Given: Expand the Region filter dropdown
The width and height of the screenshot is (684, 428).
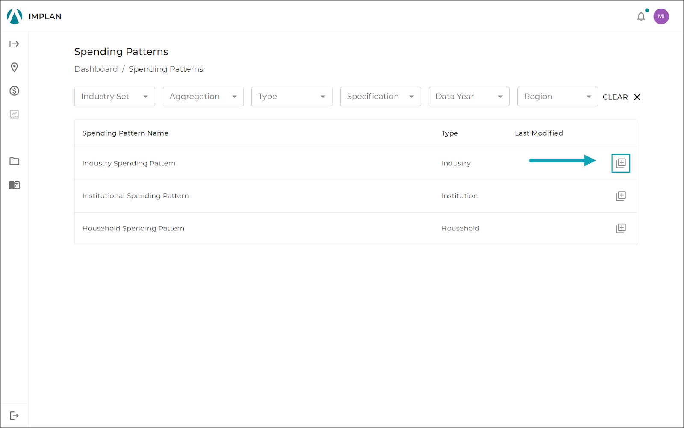Looking at the screenshot, I should (x=557, y=96).
